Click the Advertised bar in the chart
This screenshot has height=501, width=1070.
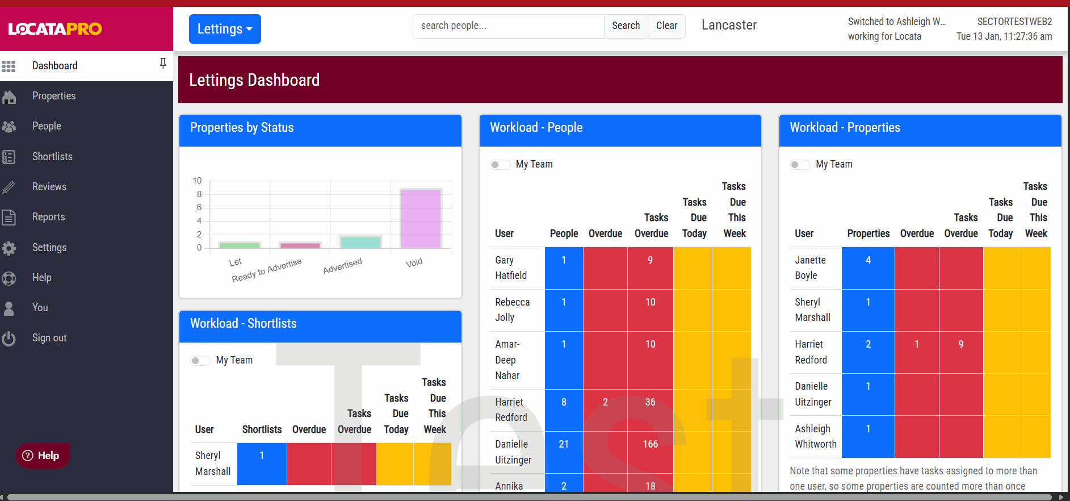(x=360, y=242)
